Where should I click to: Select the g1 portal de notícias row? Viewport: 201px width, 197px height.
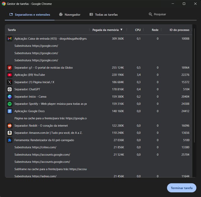[x=98, y=68]
